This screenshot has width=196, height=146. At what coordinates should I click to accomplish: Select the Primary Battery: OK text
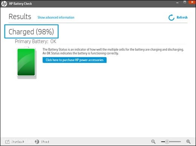[x=35, y=41]
